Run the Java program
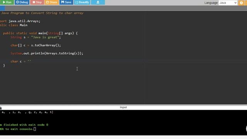Viewport: 247px width, 139px height. (7, 2)
